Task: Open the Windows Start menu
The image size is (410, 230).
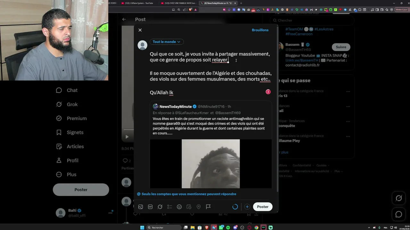Action: pyautogui.click(x=142, y=227)
